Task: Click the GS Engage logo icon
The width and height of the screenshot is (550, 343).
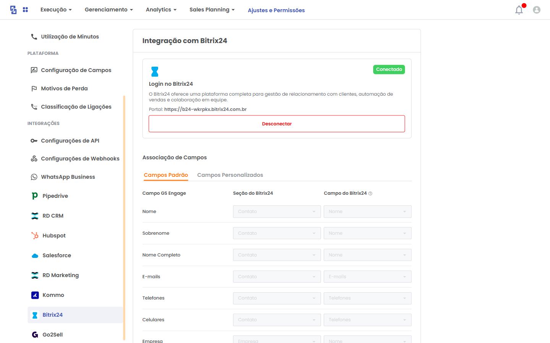Action: point(13,10)
